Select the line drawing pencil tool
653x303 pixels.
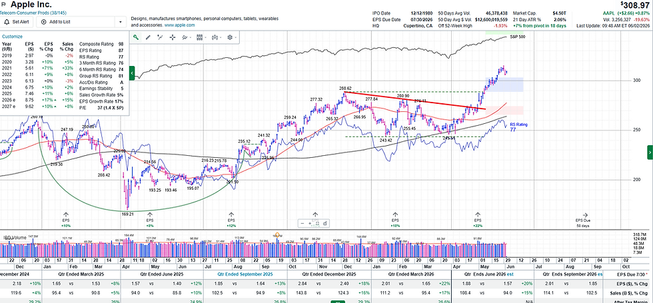click(148, 37)
